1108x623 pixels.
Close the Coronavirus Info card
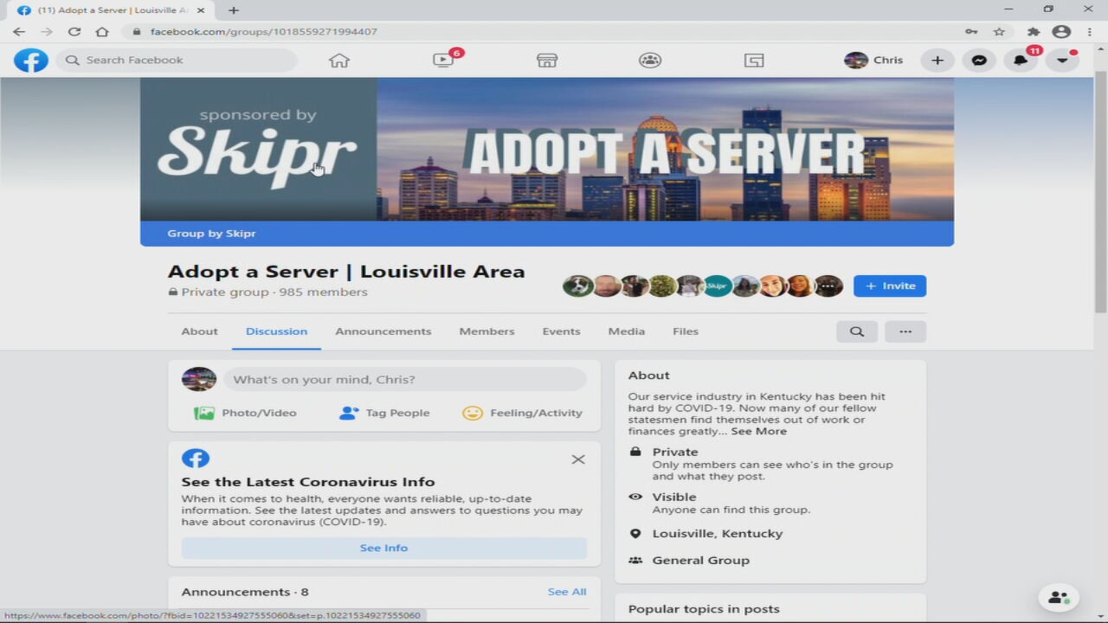(578, 459)
